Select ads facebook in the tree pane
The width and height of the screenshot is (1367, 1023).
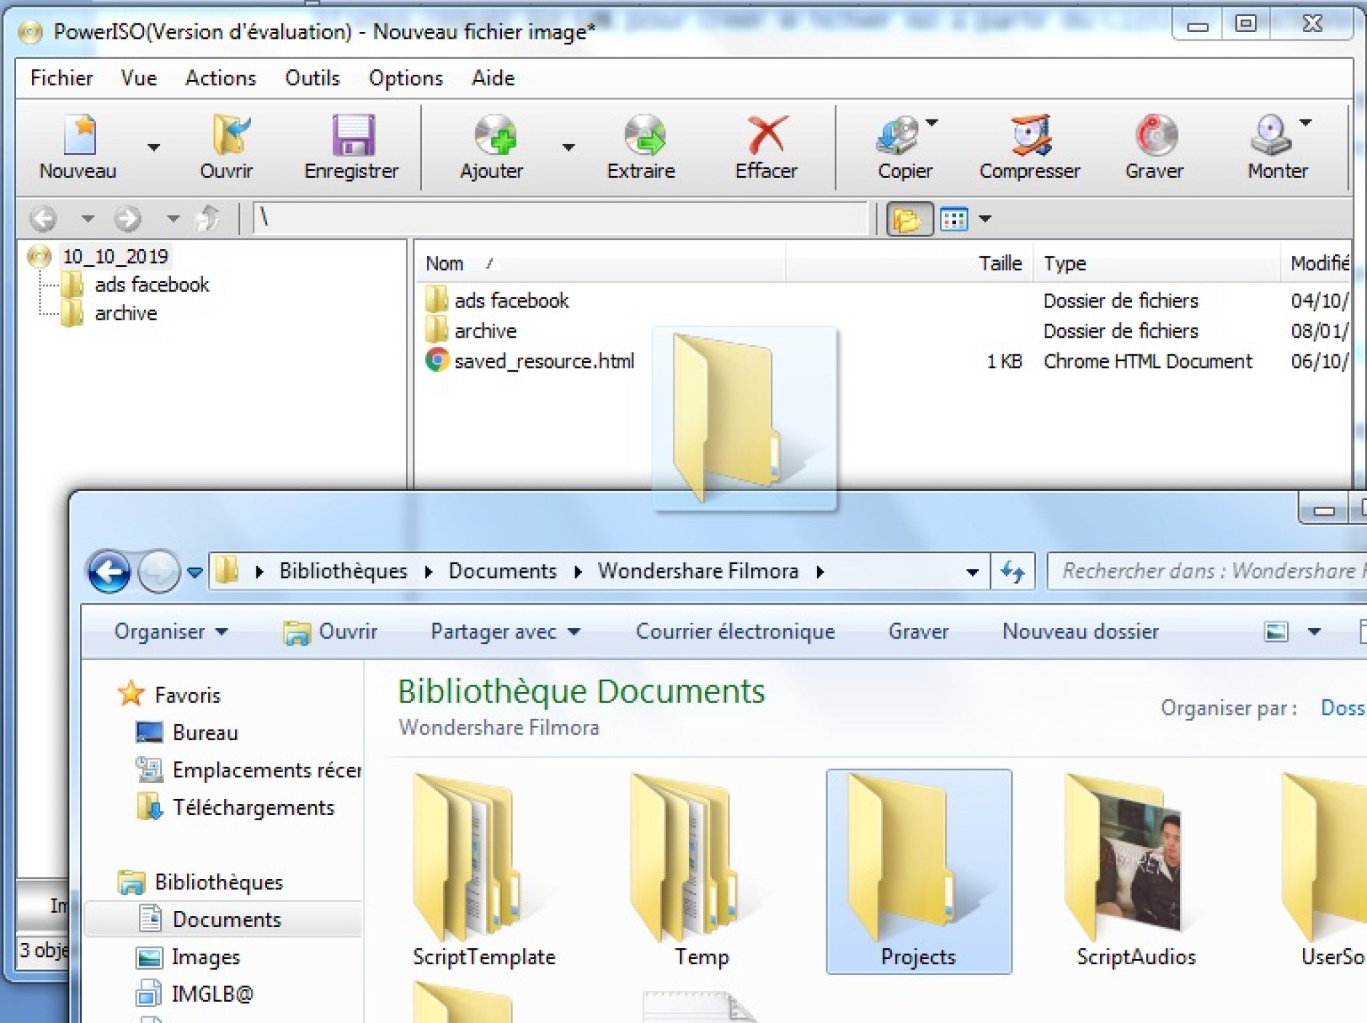coord(152,285)
